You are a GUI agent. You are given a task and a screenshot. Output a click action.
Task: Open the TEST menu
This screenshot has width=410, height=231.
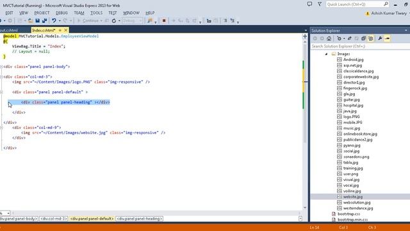point(113,13)
